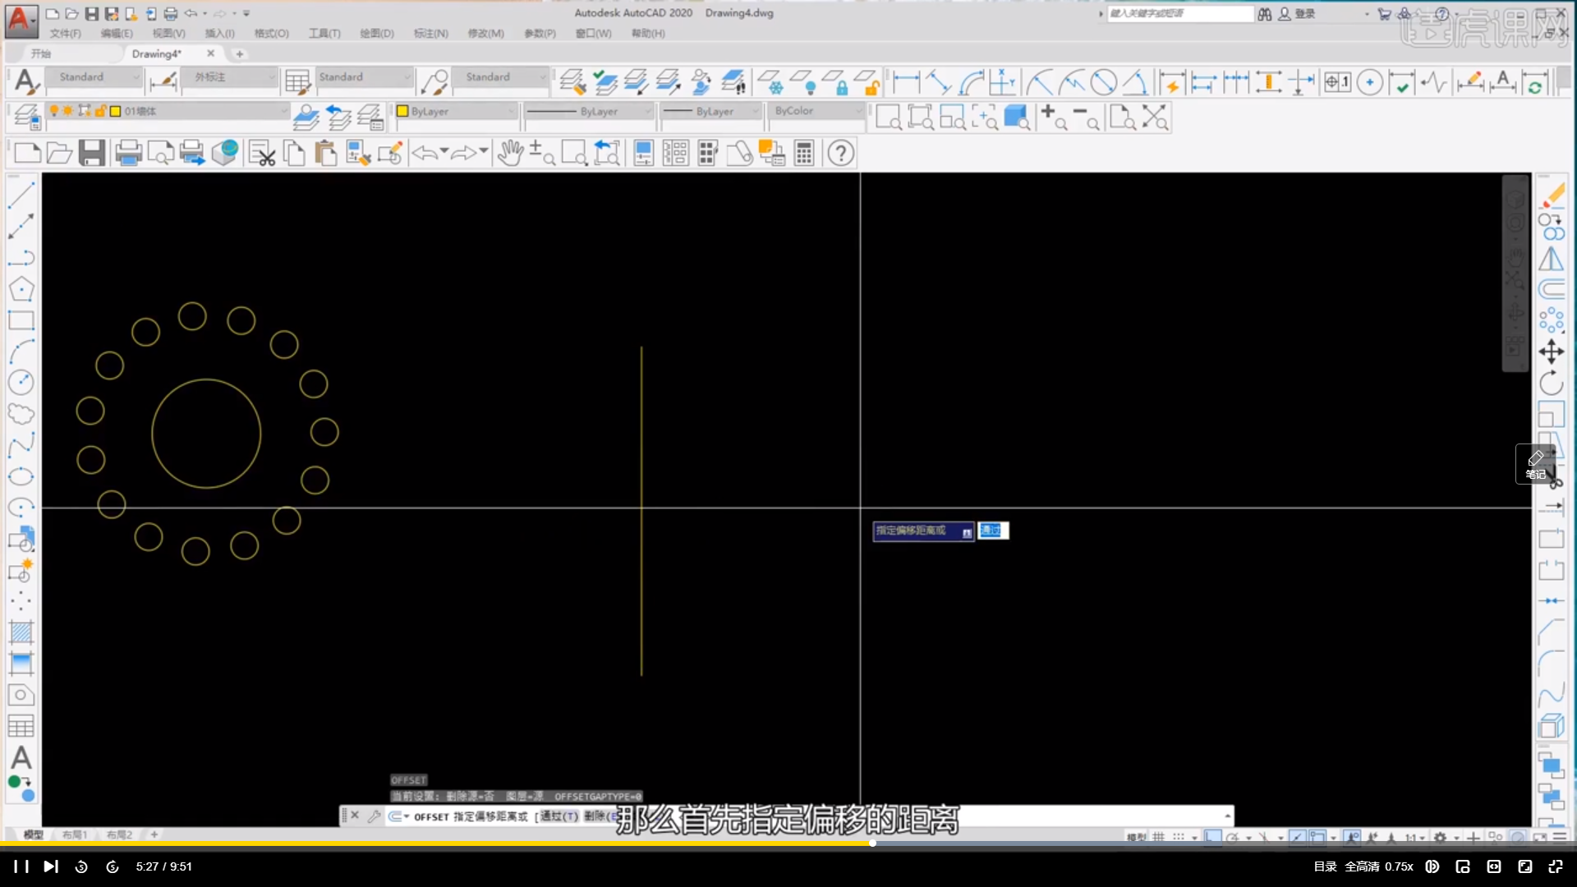Choose the Linear dimension tool

tap(906, 82)
